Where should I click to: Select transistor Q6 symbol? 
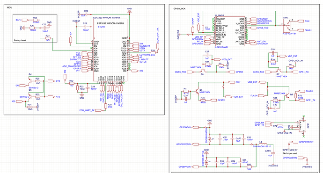[x=202, y=70]
